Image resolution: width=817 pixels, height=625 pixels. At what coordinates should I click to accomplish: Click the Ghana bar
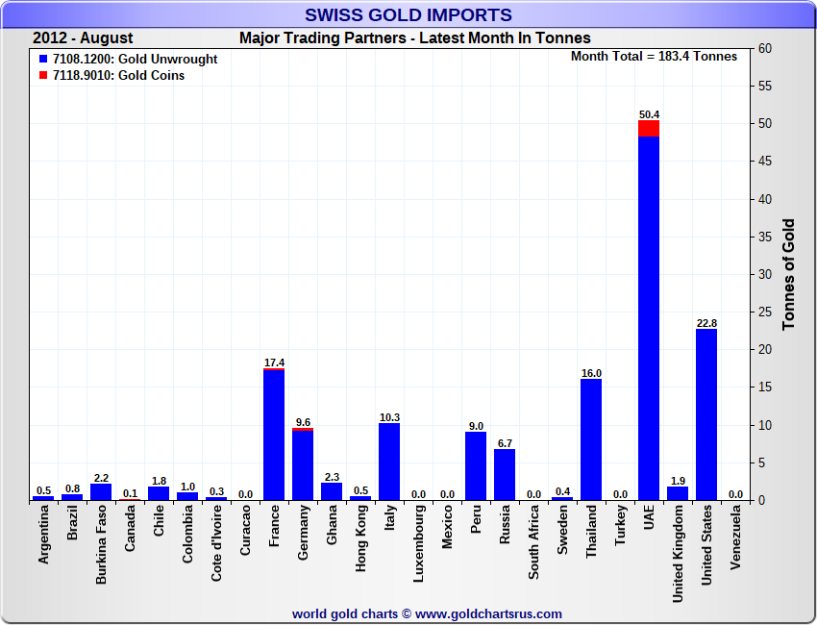click(332, 491)
